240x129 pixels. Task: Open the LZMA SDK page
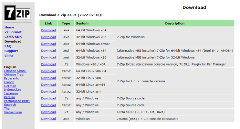click(13, 37)
